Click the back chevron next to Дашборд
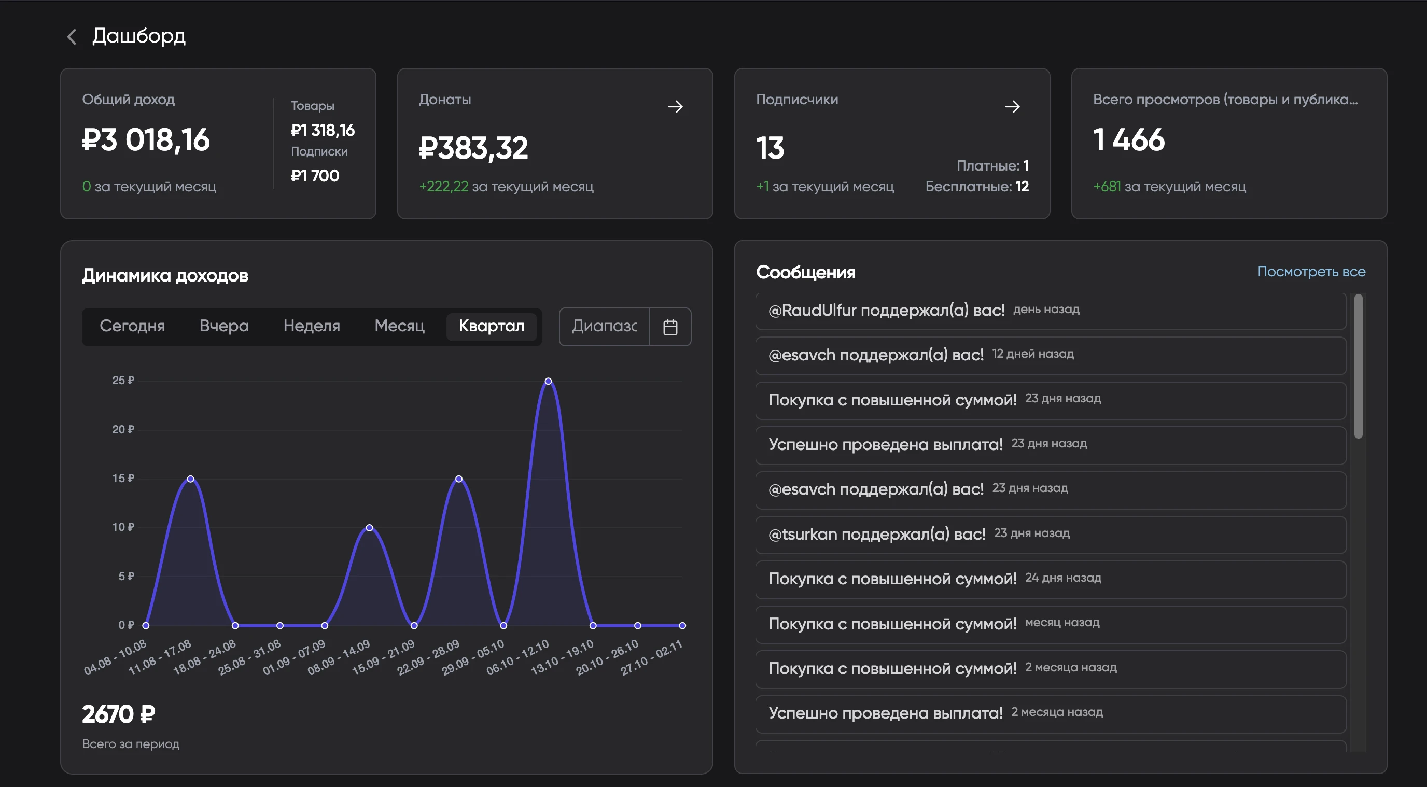The image size is (1427, 787). coord(72,37)
